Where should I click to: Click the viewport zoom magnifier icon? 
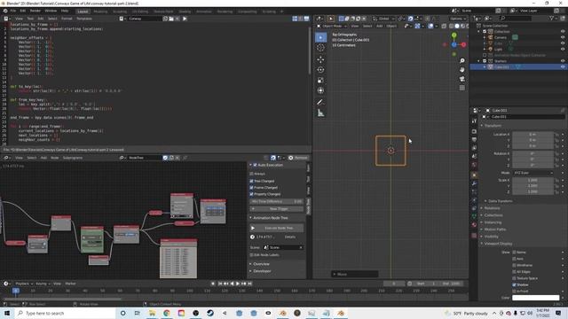click(461, 61)
